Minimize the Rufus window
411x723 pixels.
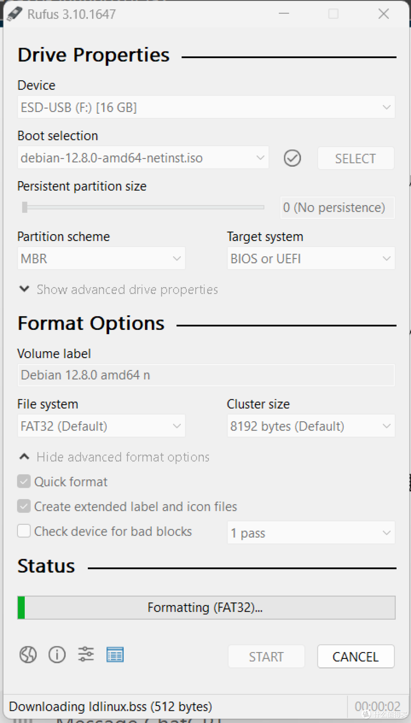pos(284,14)
